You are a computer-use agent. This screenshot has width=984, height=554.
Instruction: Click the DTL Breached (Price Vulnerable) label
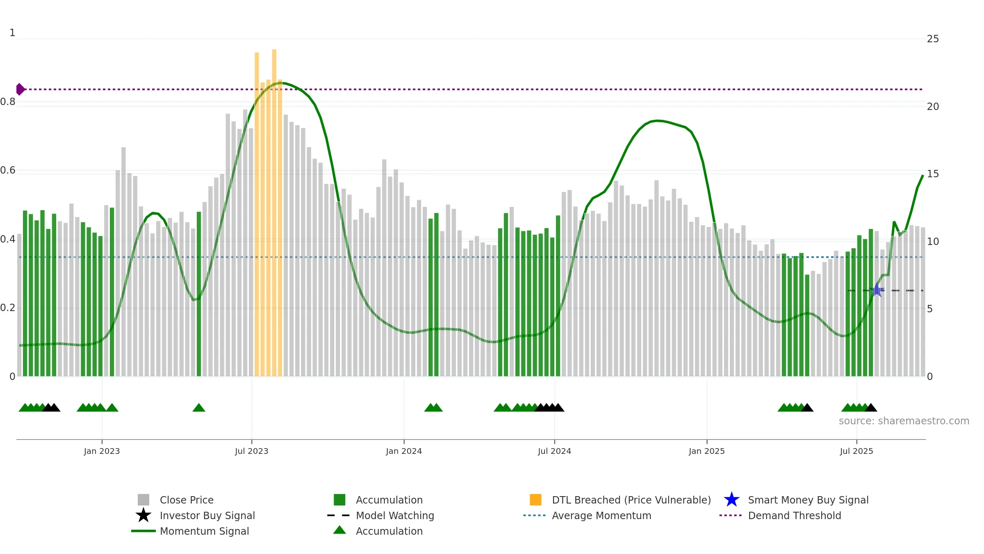point(631,500)
